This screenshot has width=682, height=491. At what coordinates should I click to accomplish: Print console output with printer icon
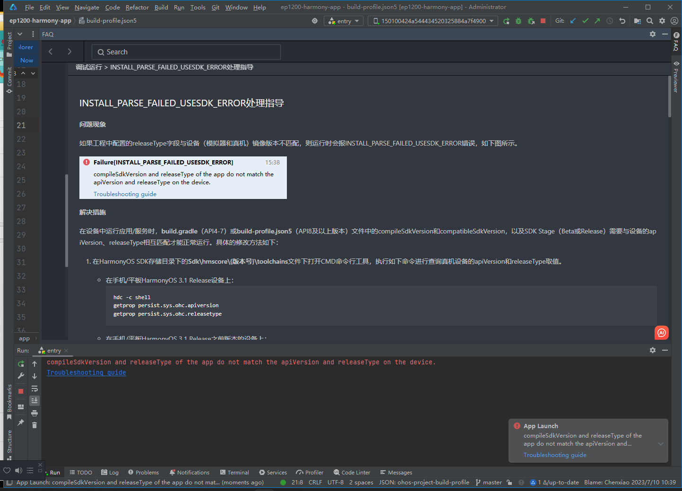click(35, 413)
